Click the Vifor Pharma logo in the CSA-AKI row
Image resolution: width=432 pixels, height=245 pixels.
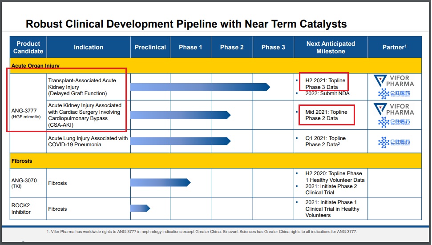pyautogui.click(x=394, y=109)
